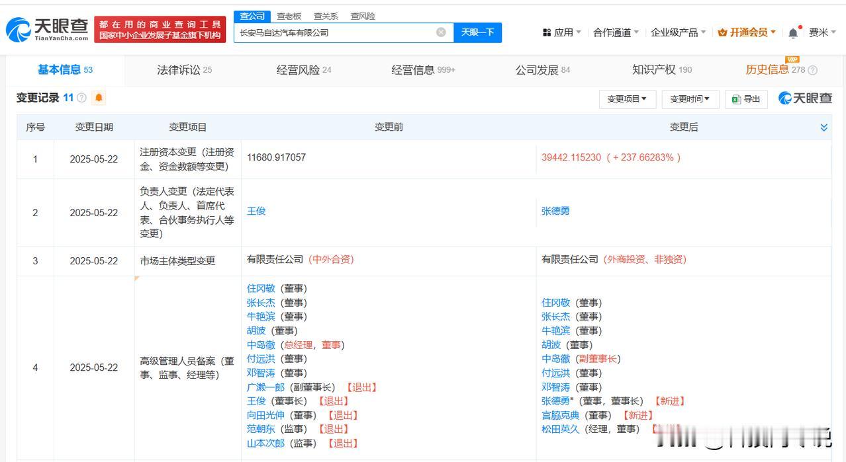Viewport: 846px width, 462px height.
Task: Open 邓智涛 link in 变更前 column
Action: pos(261,373)
